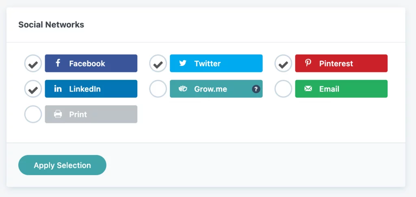Click the Facebook f logo icon

[58, 63]
